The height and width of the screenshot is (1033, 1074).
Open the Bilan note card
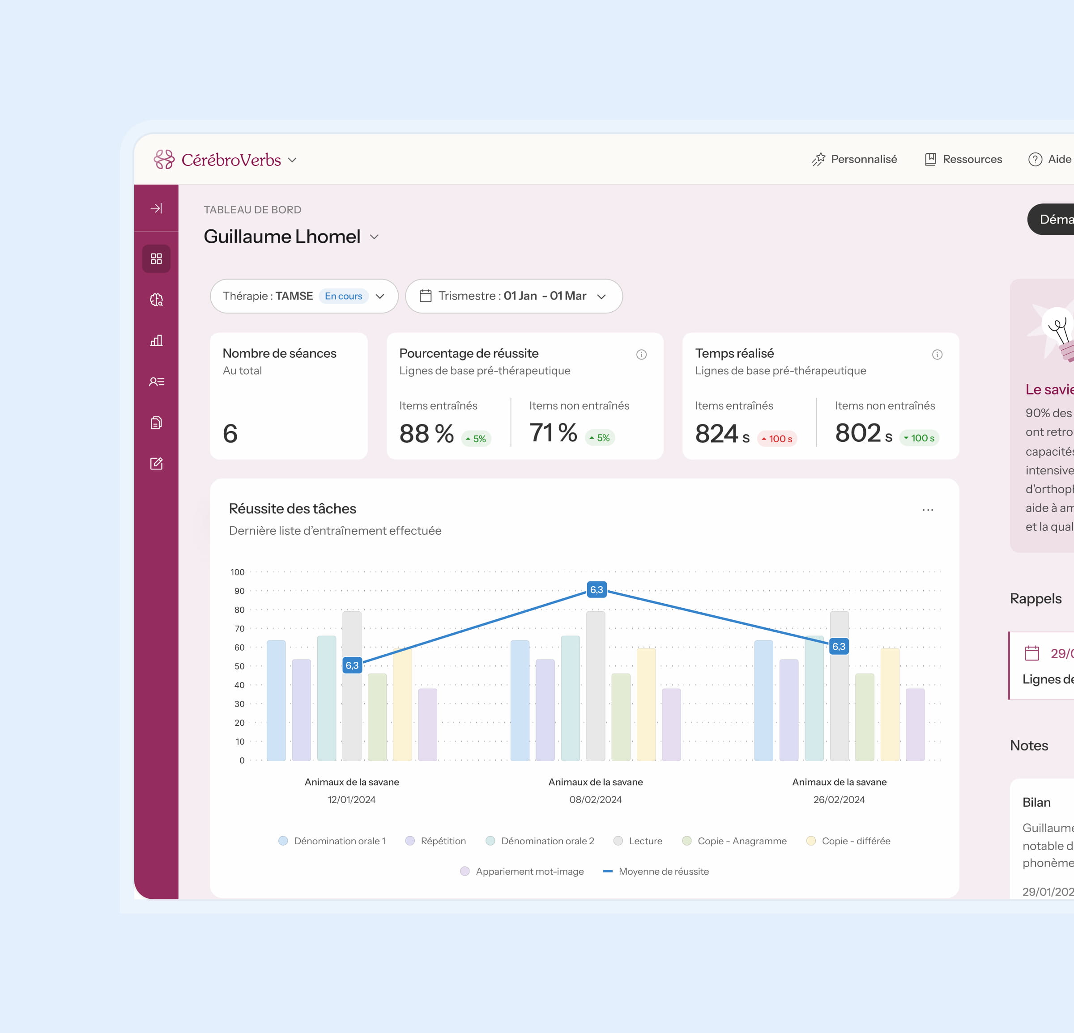(x=1042, y=838)
